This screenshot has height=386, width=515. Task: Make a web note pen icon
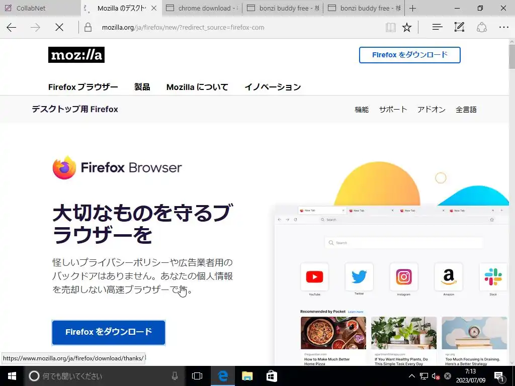click(459, 27)
